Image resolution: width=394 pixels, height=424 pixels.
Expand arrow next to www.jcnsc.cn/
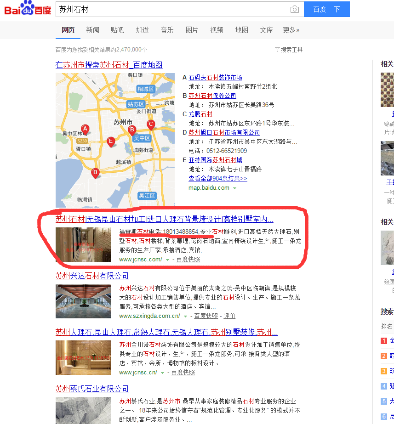[162, 373]
